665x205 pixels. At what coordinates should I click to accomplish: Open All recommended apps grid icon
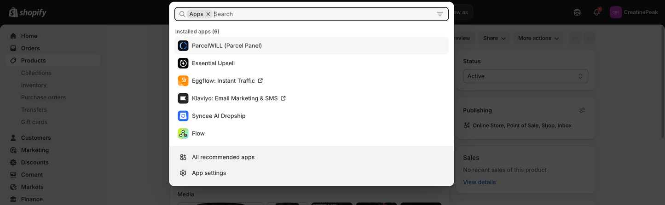[183, 157]
